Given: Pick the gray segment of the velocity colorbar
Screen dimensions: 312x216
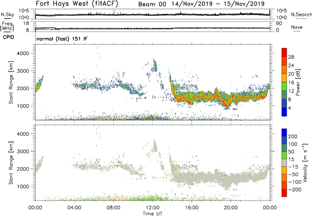Looking at the screenshot, I should click(284, 163).
